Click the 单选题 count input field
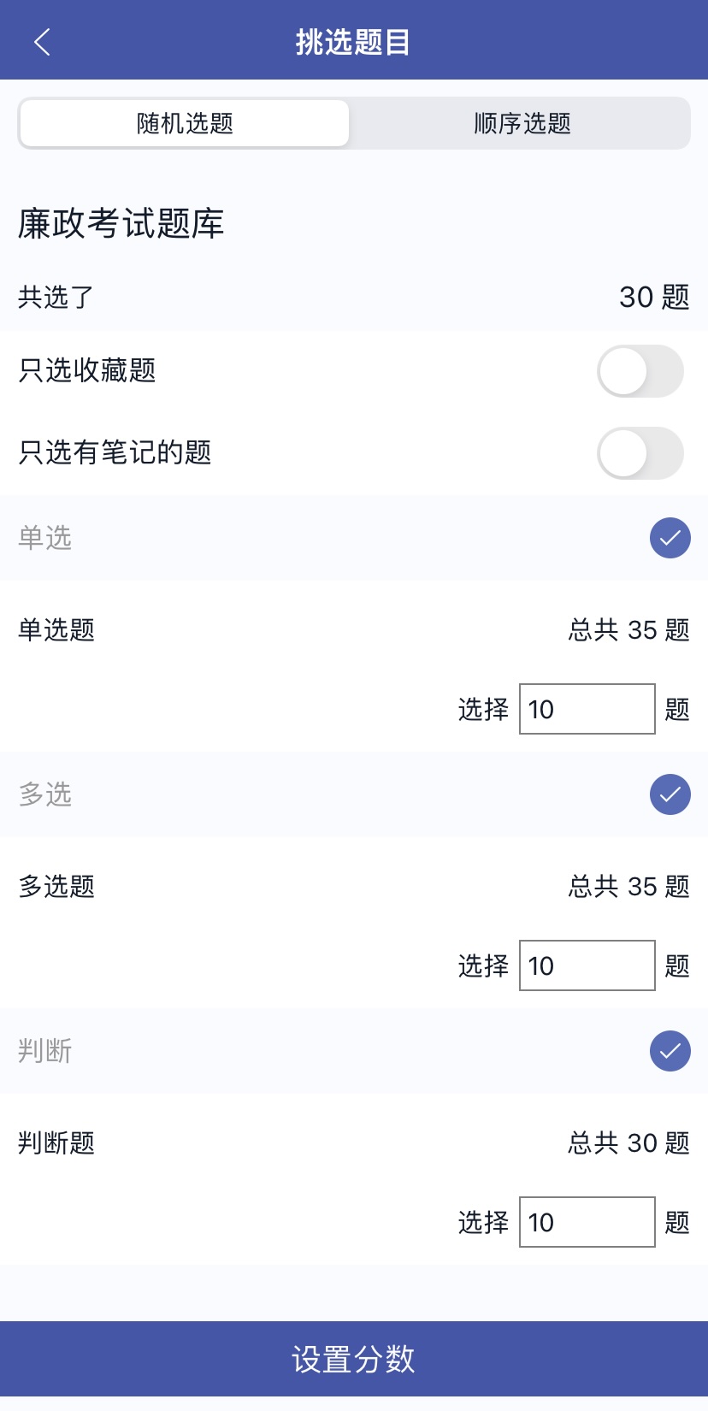 pos(587,709)
